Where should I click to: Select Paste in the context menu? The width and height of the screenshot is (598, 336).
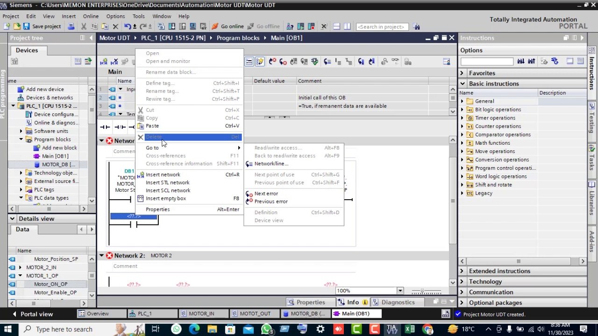pos(189,126)
